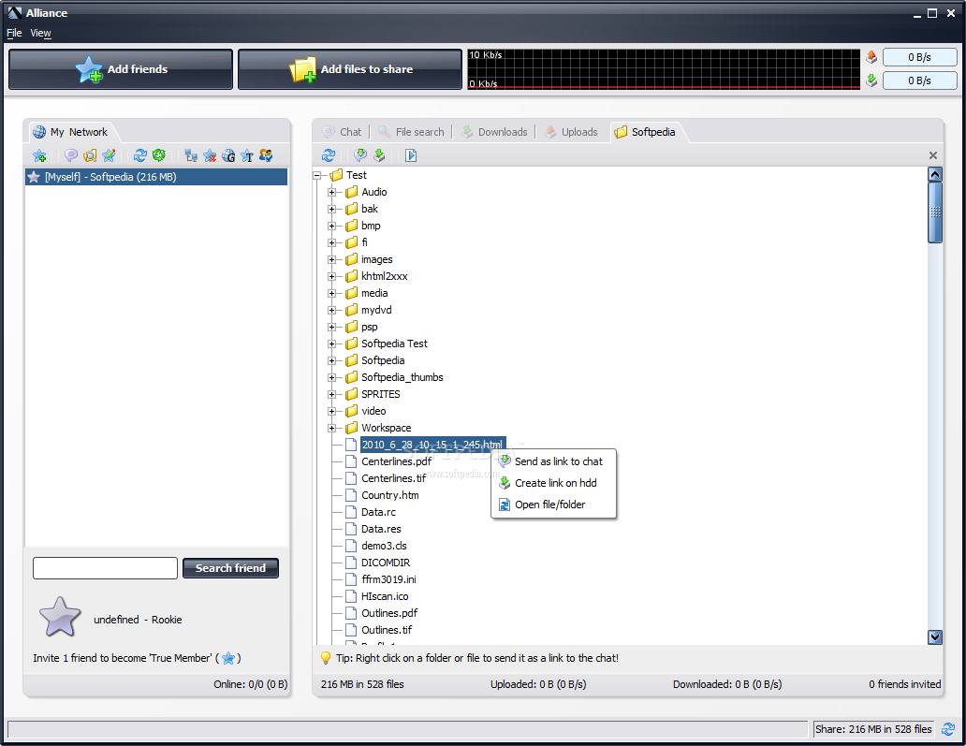Click the globe with G icon
The width and height of the screenshot is (966, 746).
coord(228,156)
